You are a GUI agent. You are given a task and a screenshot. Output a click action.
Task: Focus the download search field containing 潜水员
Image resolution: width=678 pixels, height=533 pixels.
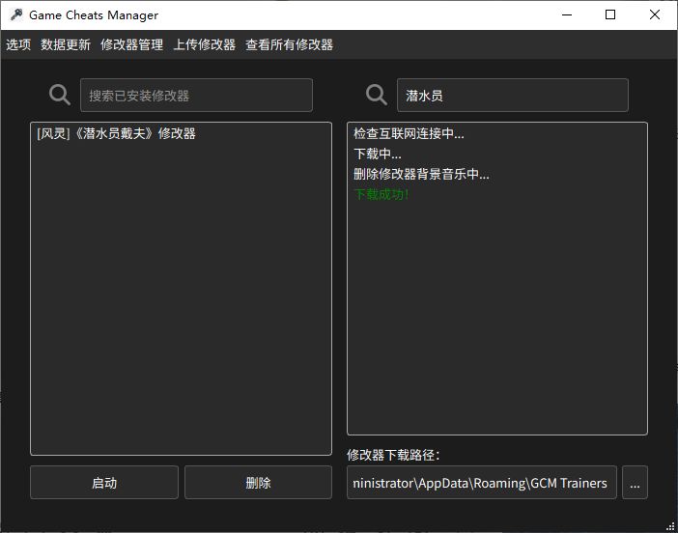(513, 95)
